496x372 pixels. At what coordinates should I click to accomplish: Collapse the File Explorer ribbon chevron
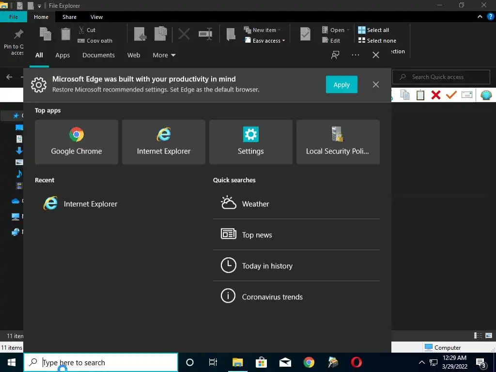[480, 17]
